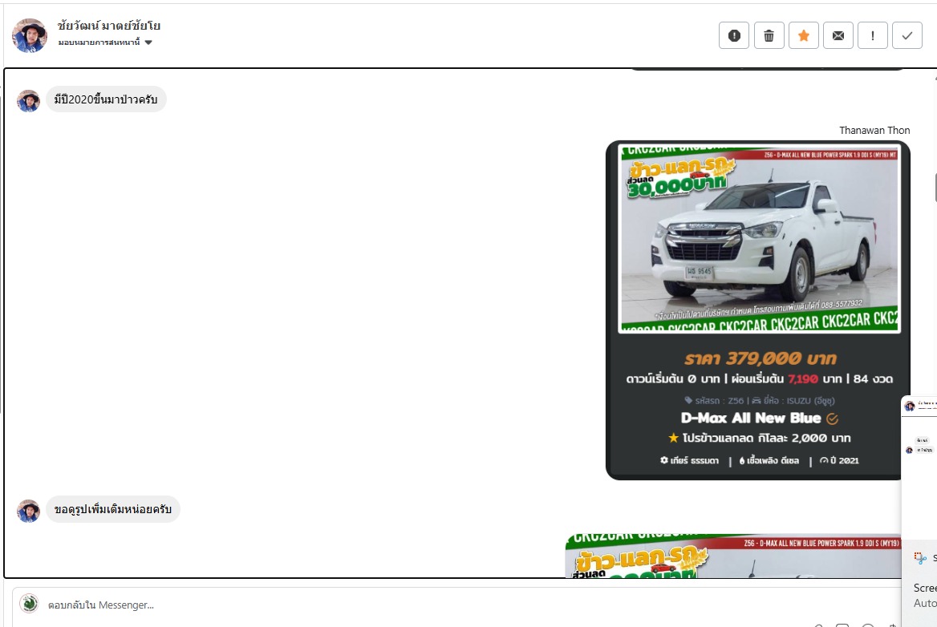Mark conversation unread with envelope icon
This screenshot has width=937, height=627.
pyautogui.click(x=838, y=36)
